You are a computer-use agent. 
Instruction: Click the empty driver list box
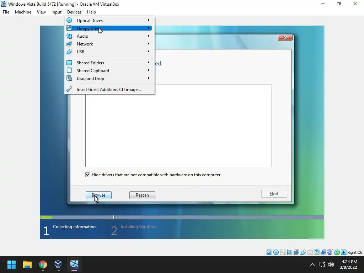coord(178,126)
